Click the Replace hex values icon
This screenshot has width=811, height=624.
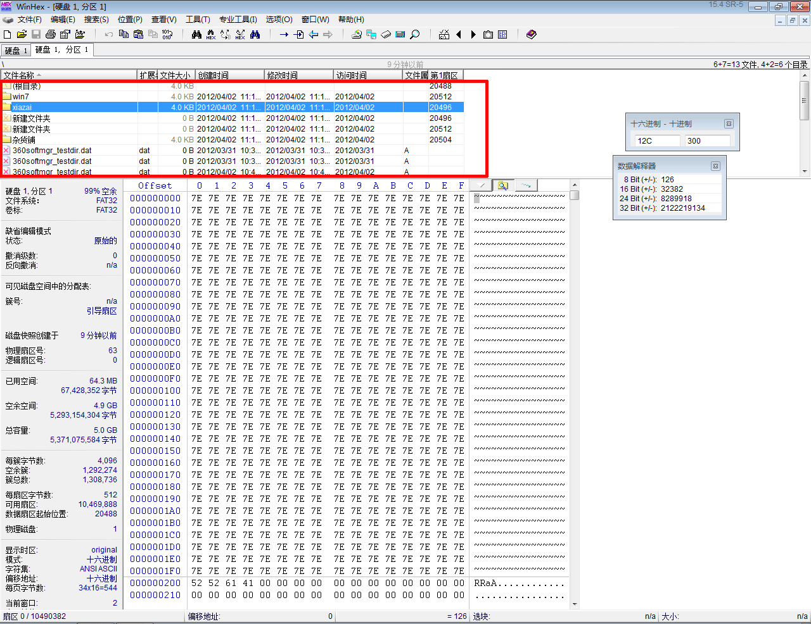(x=240, y=34)
